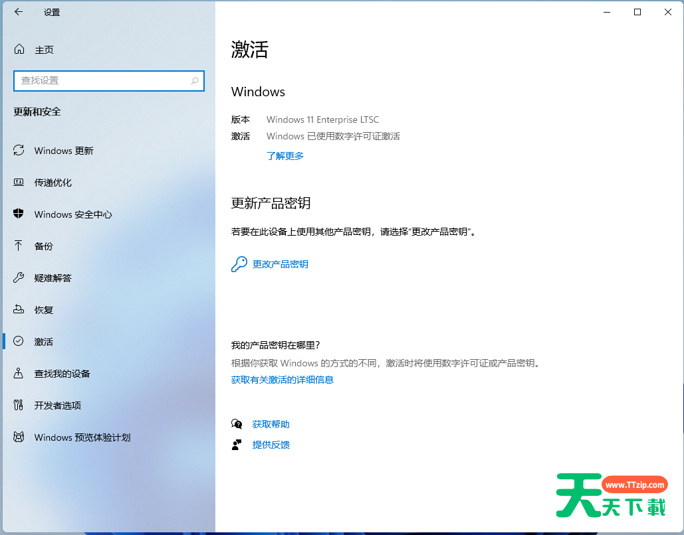Click the 了解更多 link
Image resolution: width=684 pixels, height=535 pixels.
click(285, 155)
